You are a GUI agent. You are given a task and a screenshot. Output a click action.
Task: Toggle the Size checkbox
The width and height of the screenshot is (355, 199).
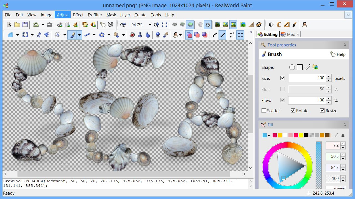[283, 78]
